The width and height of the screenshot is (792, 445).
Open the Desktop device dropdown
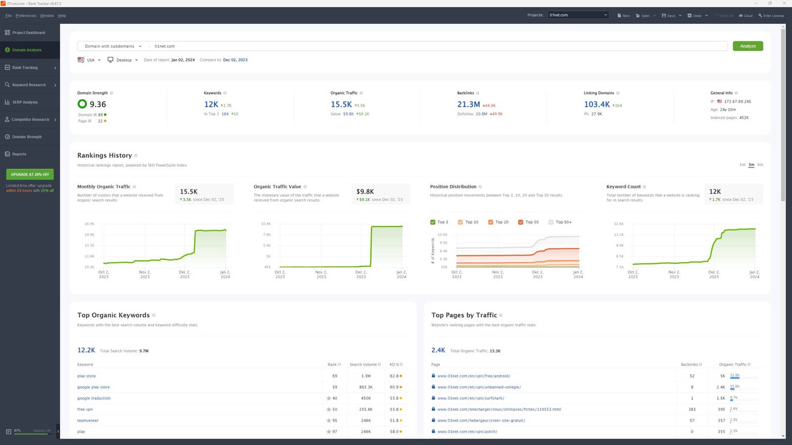[x=123, y=60]
